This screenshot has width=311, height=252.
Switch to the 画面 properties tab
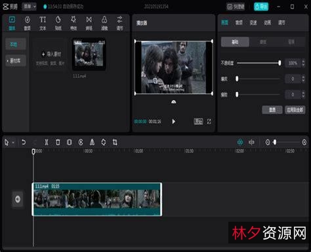tap(224, 22)
